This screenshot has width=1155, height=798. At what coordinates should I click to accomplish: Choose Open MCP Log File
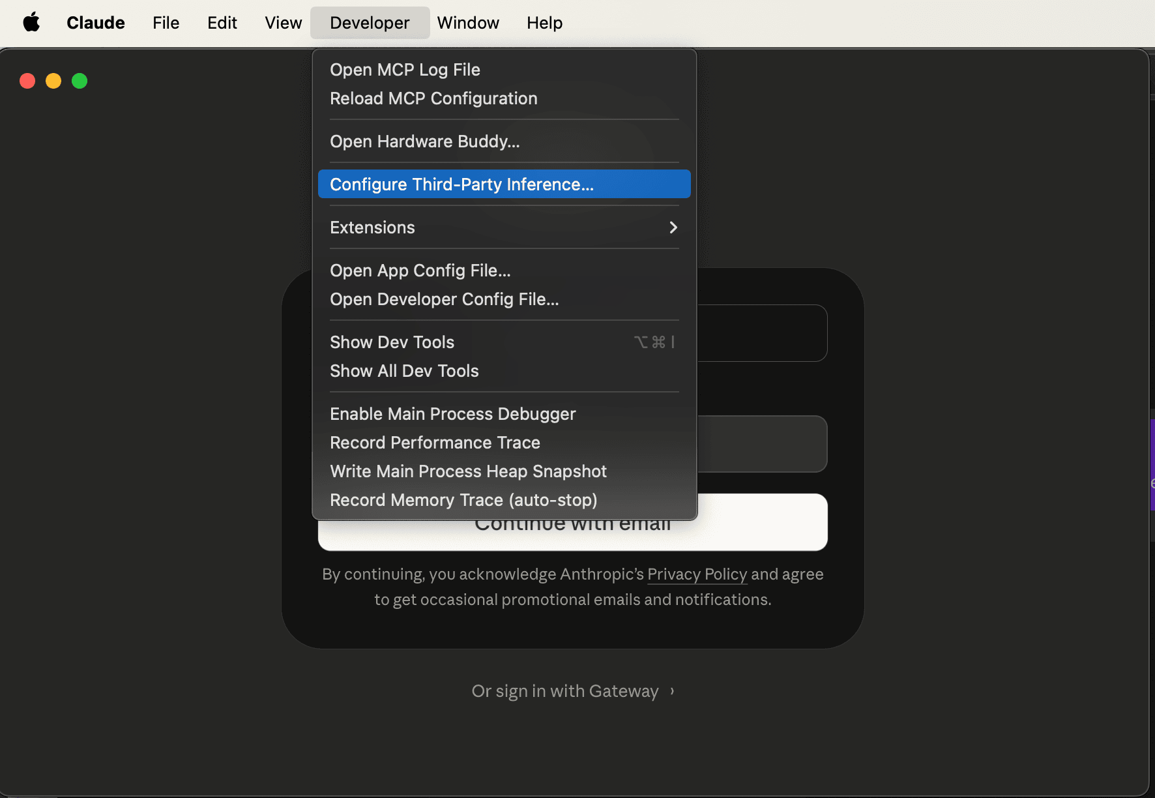tap(504, 70)
